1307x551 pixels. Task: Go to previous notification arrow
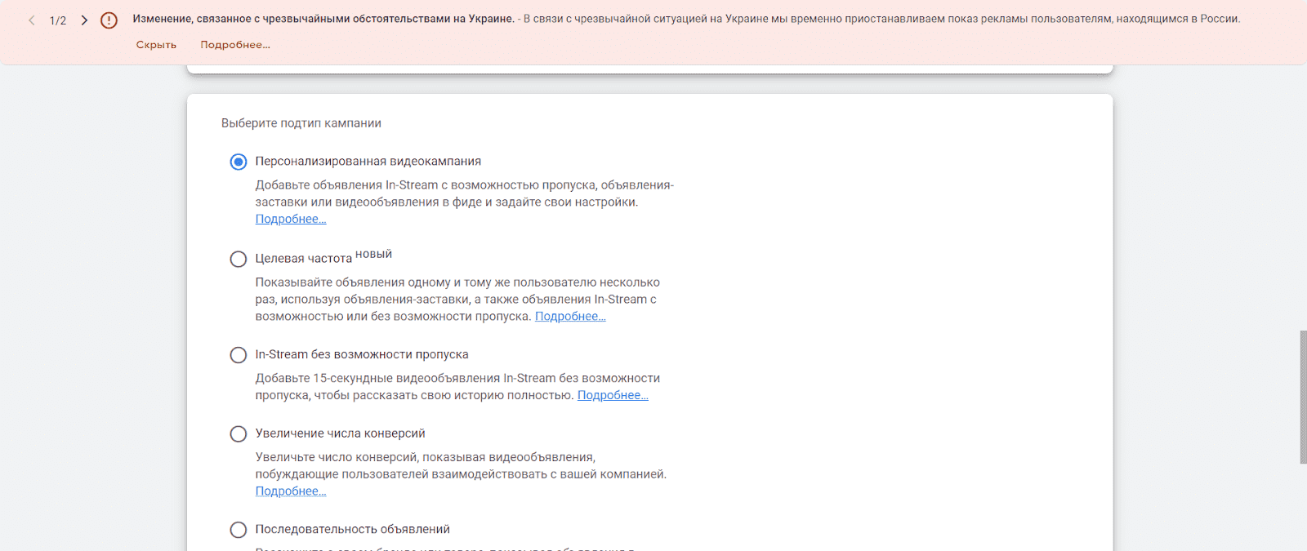32,20
